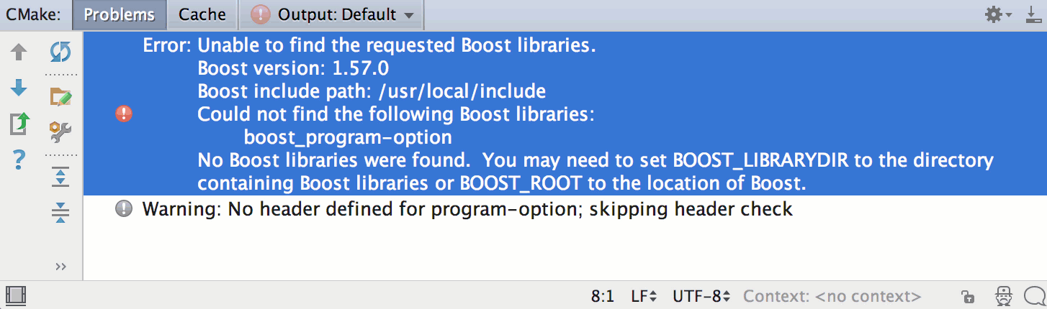Open the UTF-8 encoding dropdown

click(701, 296)
